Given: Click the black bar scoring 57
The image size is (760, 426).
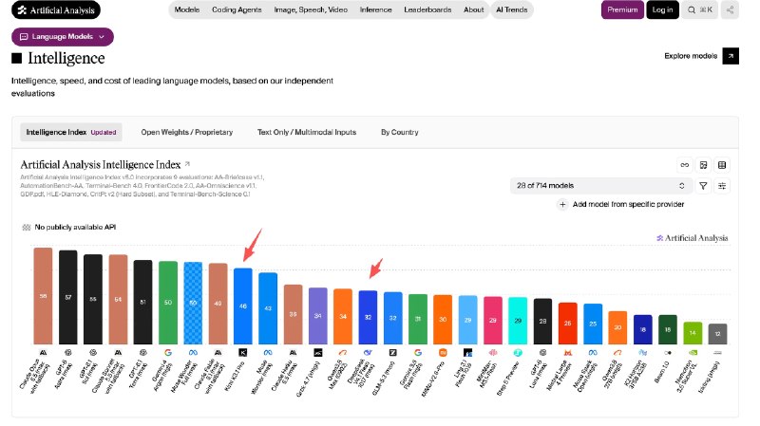Looking at the screenshot, I should pyautogui.click(x=68, y=298).
